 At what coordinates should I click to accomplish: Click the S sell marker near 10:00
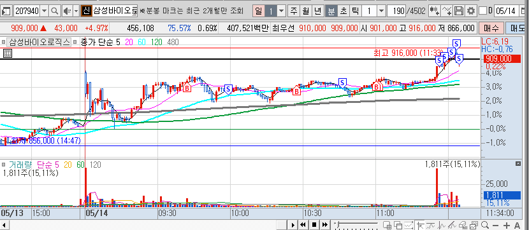pos(228,89)
